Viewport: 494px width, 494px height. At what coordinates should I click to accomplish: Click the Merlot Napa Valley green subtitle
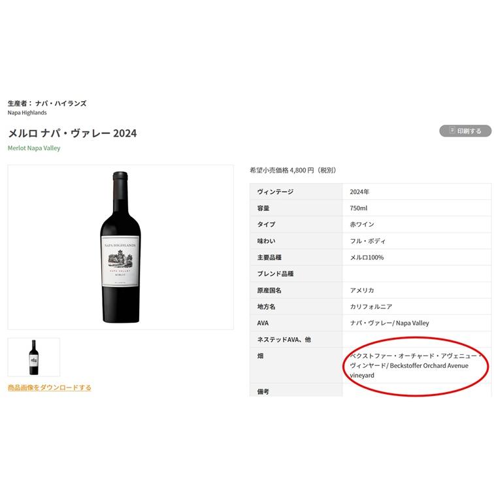[x=34, y=148]
